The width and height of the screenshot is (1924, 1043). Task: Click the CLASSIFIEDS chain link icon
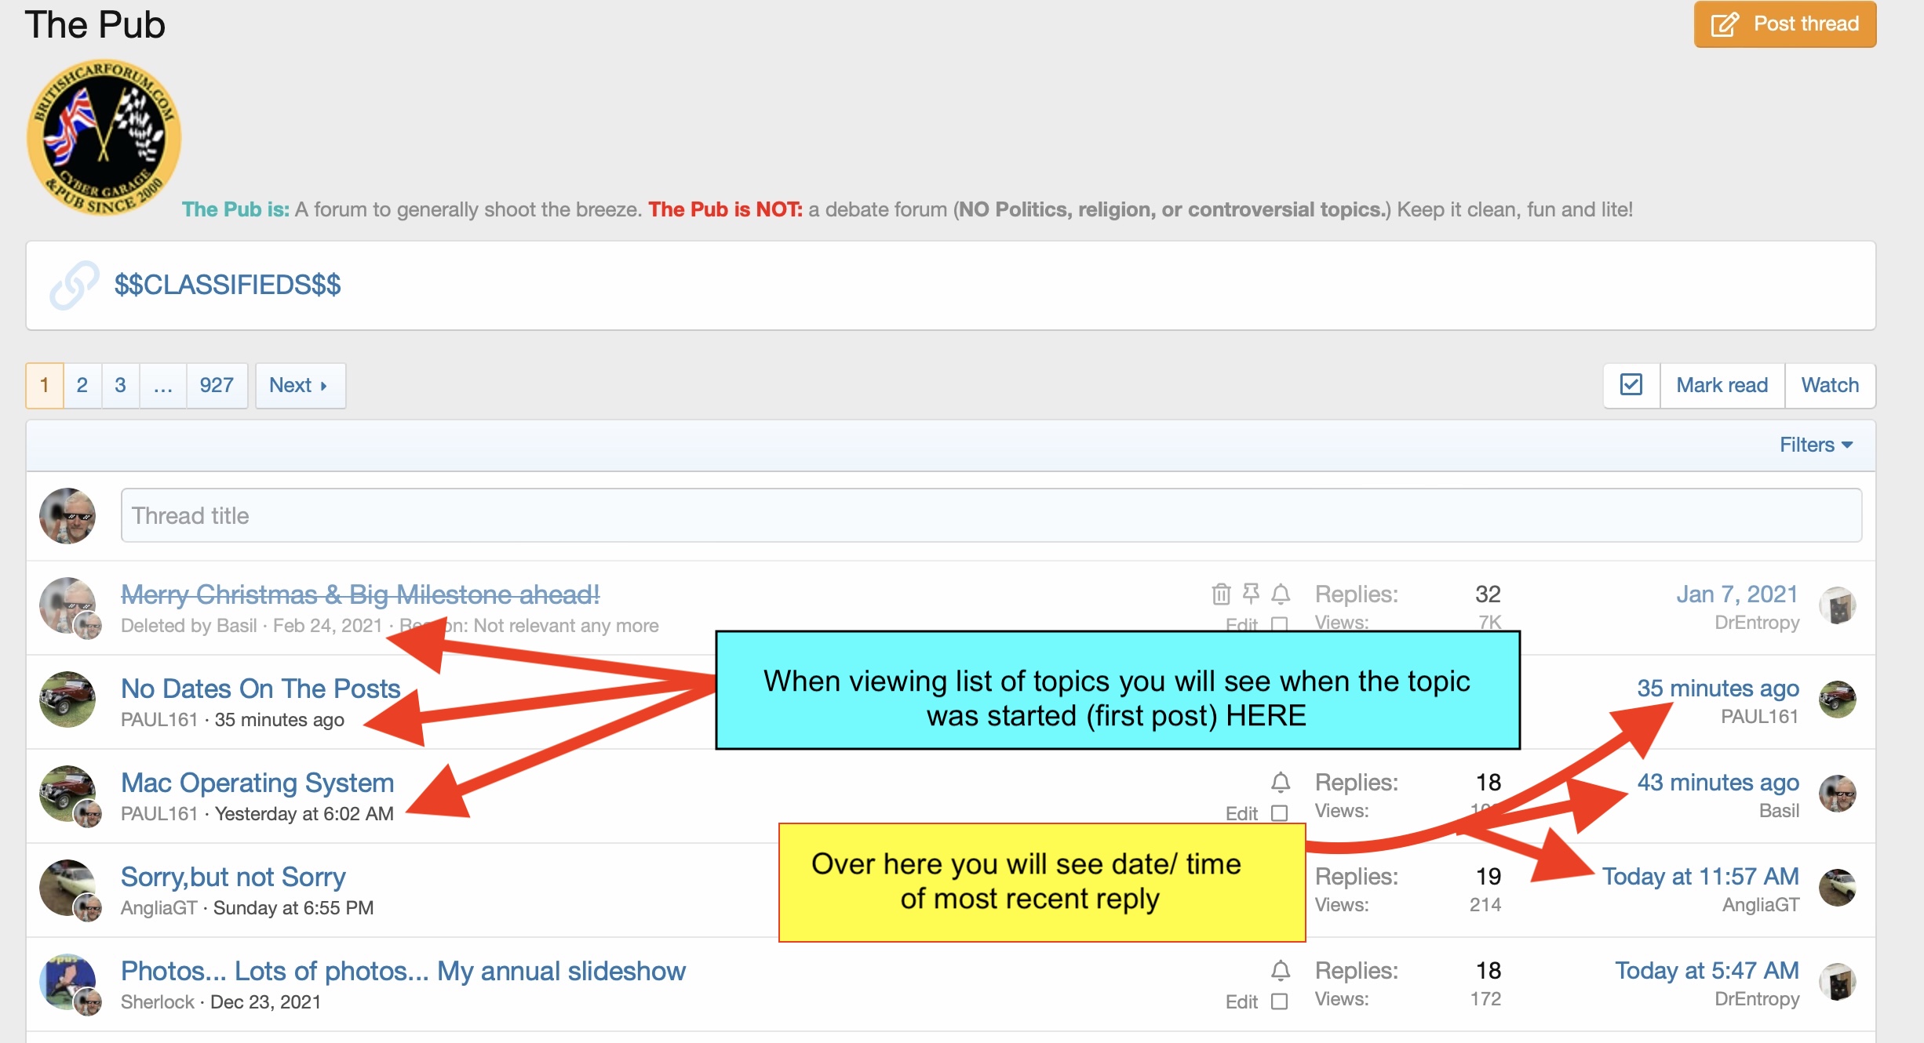pos(74,285)
